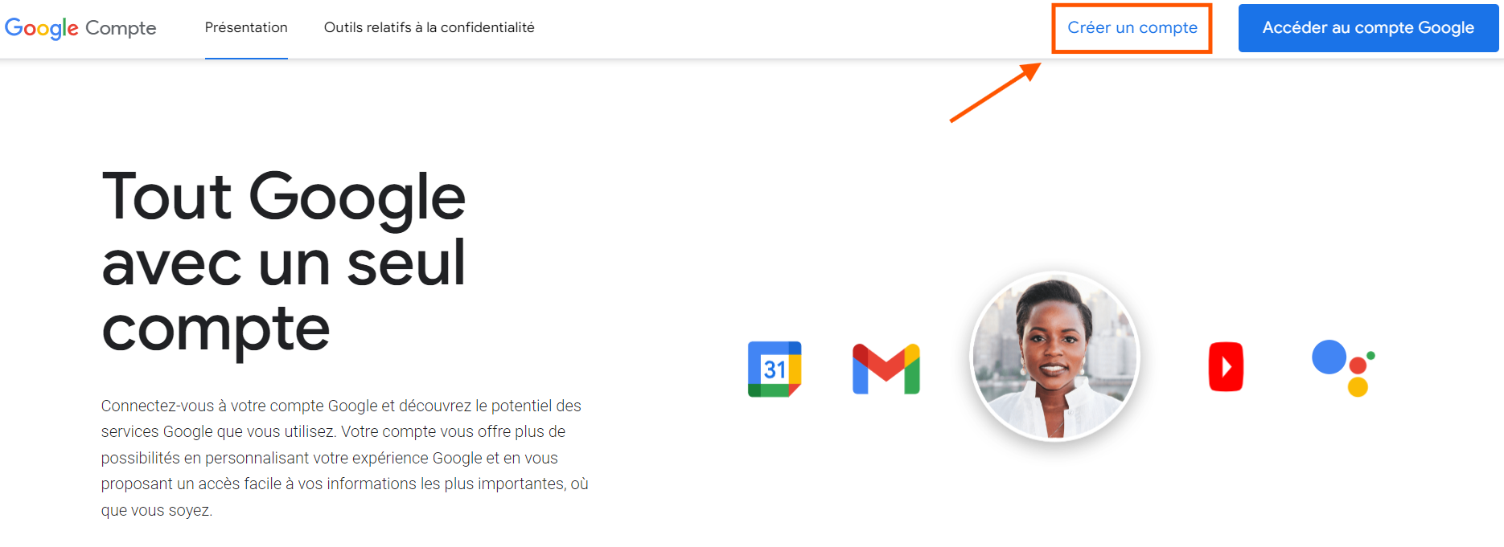Viewport: 1504px width, 547px height.
Task: Click the colorful Google logo
Action: pos(42,28)
